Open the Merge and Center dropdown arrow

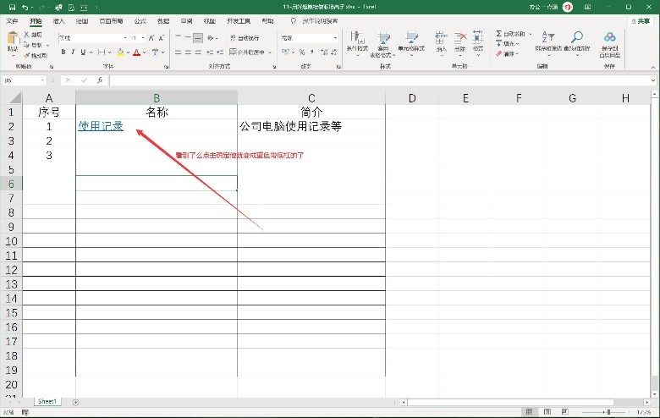coord(270,52)
